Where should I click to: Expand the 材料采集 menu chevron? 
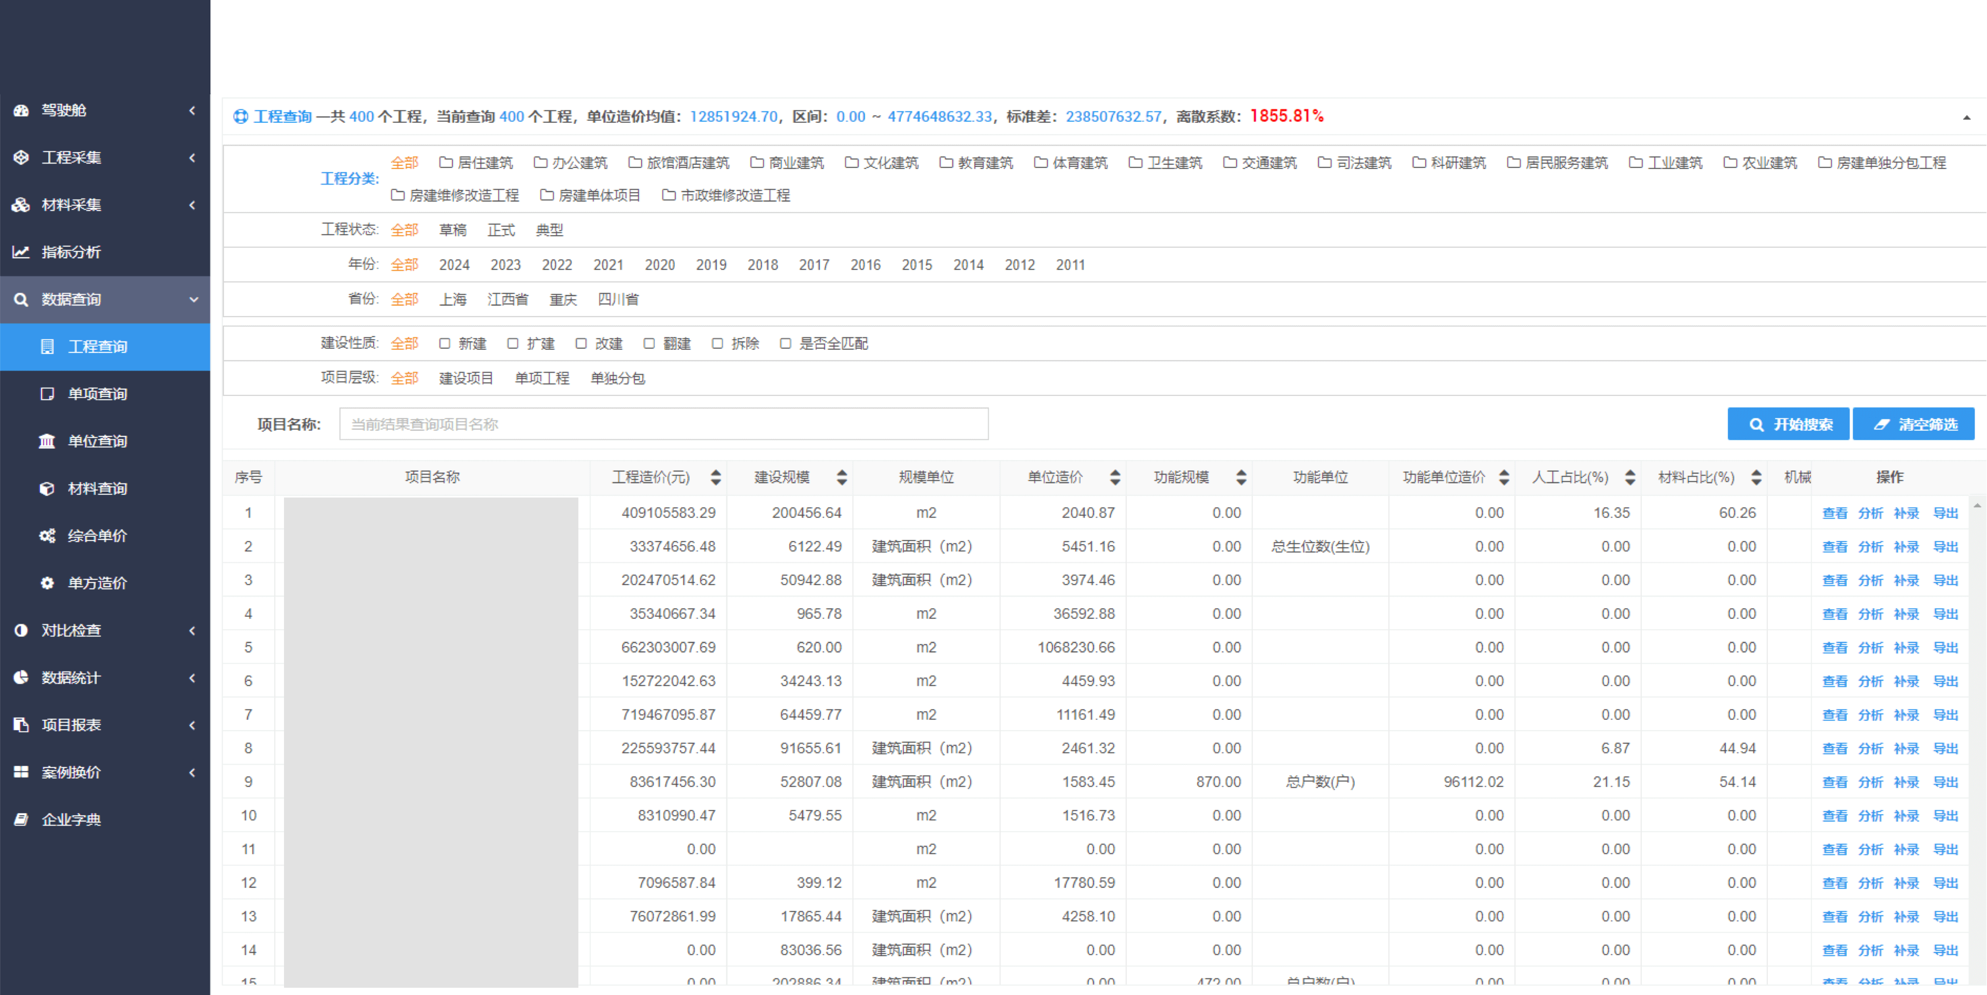[192, 205]
